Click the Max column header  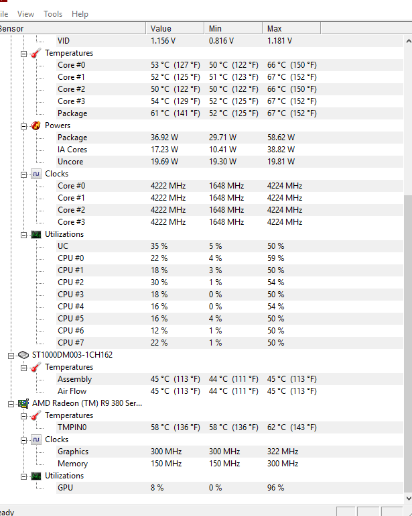coord(291,28)
